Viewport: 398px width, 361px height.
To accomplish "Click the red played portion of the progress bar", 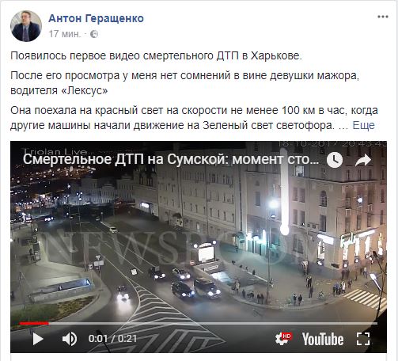I will 34,323.
